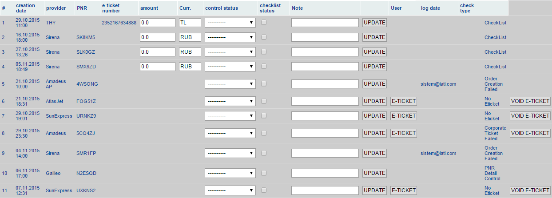Image resolution: width=552 pixels, height=198 pixels.
Task: Tick checklist status checkbox for PNR SK8KM5
Action: tap(264, 37)
